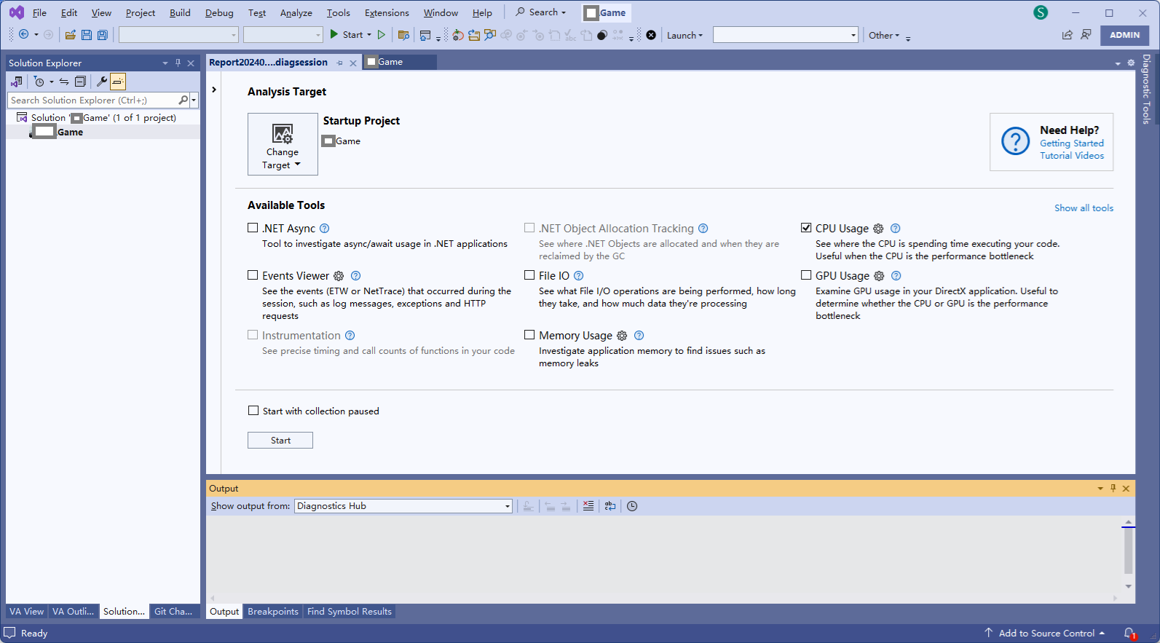Enable the .NET Async checkbox

point(253,228)
